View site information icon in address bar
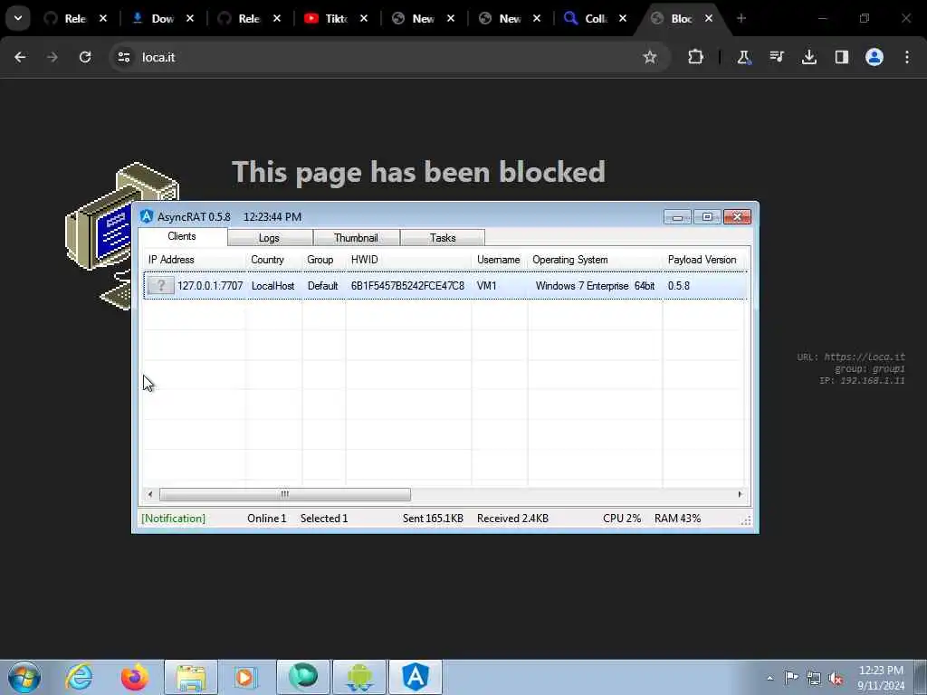 (123, 57)
